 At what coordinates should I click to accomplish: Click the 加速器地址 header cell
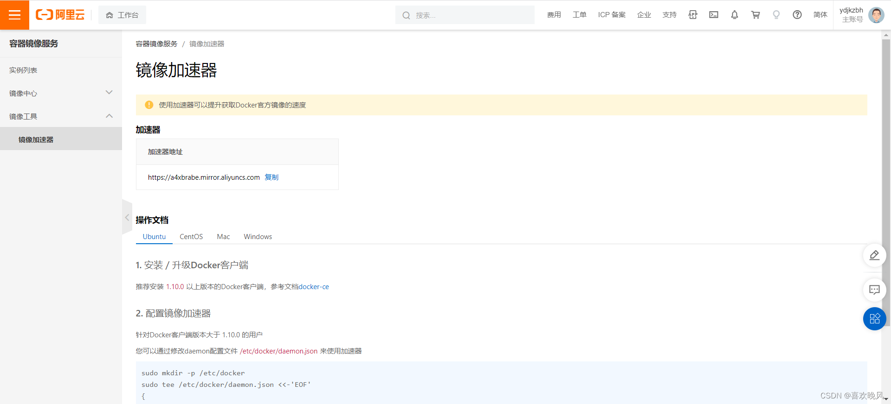click(x=237, y=152)
